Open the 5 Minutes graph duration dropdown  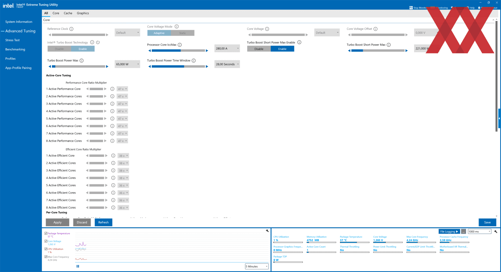pos(257,266)
